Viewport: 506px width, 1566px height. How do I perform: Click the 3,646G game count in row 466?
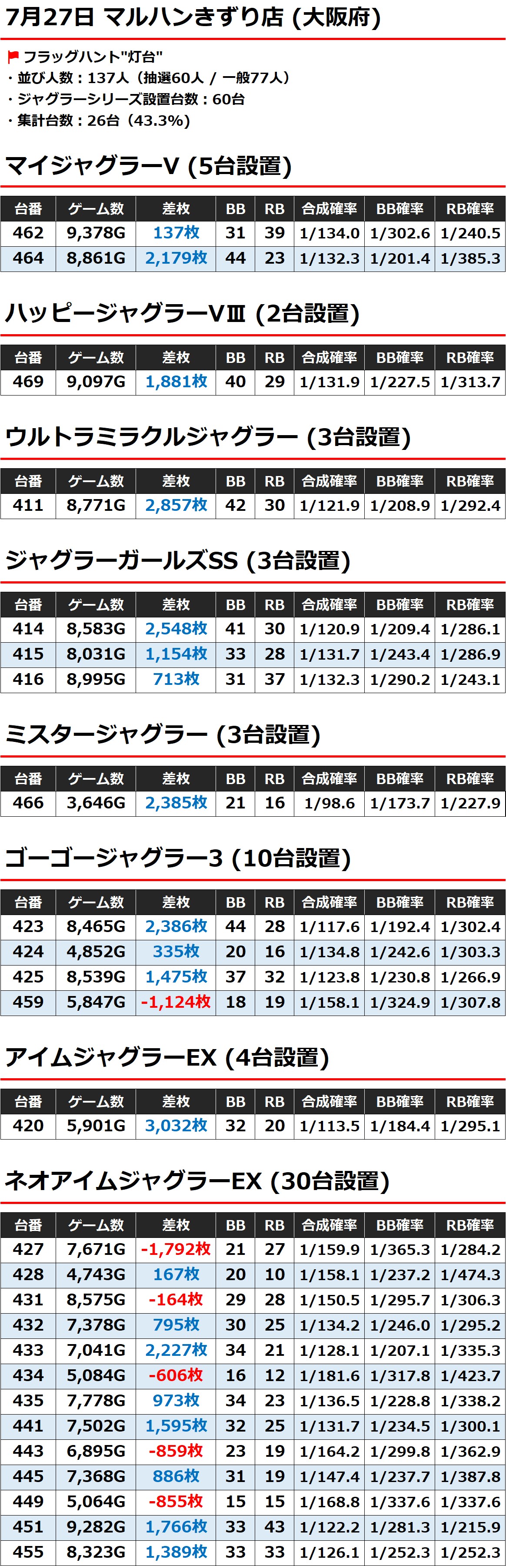point(96,803)
